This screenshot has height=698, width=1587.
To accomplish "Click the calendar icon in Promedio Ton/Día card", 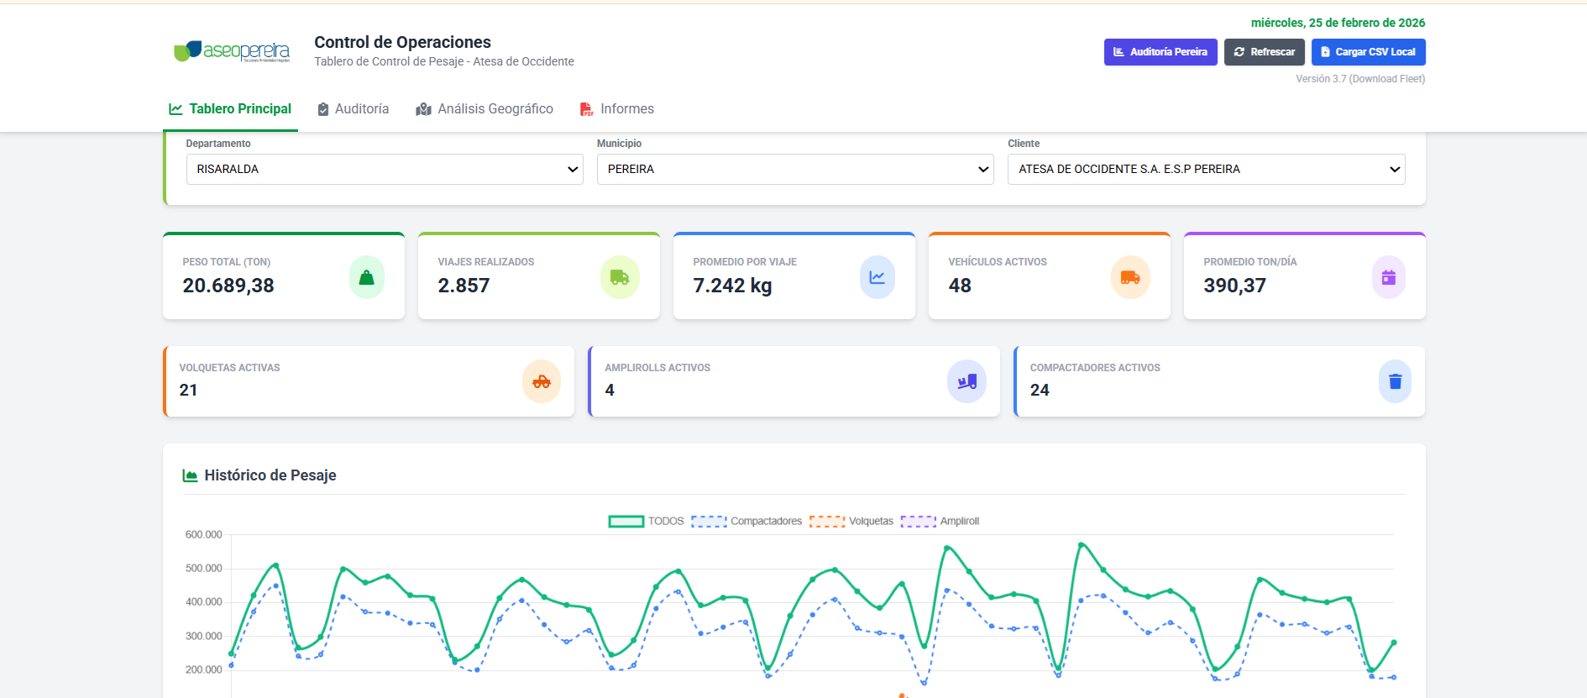I will tap(1388, 277).
